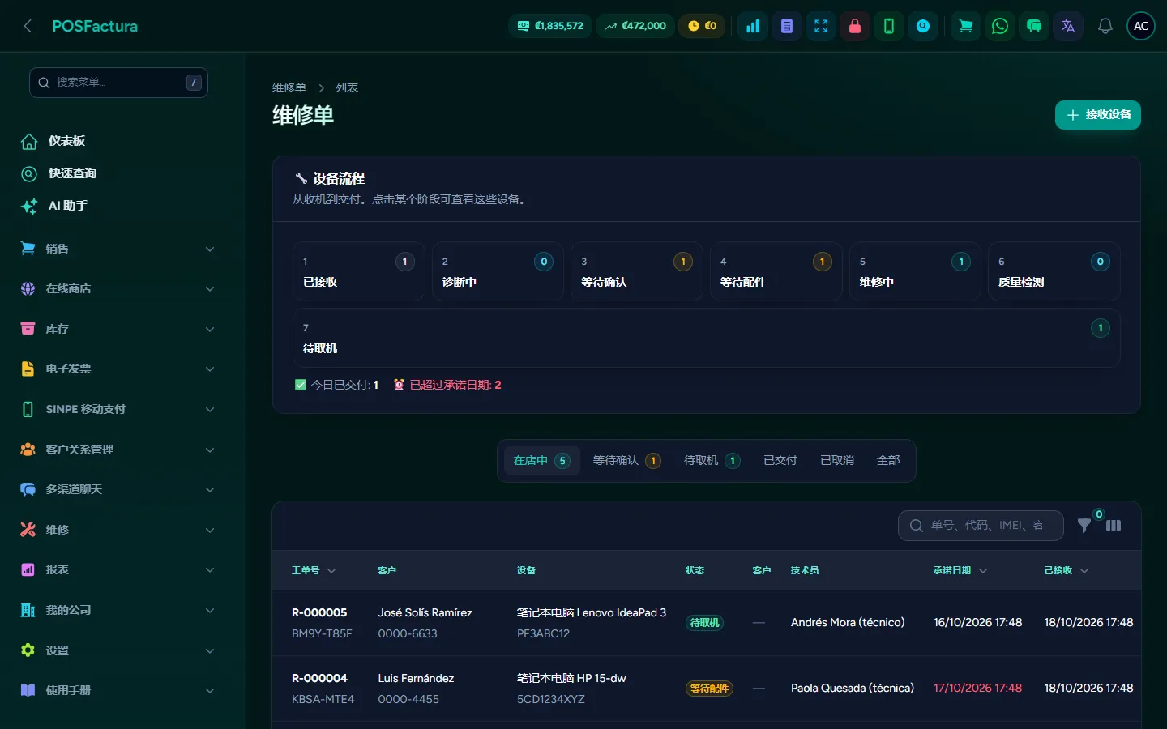This screenshot has width=1167, height=729.
Task: Expand the 维修 sidebar menu
Action: point(118,530)
